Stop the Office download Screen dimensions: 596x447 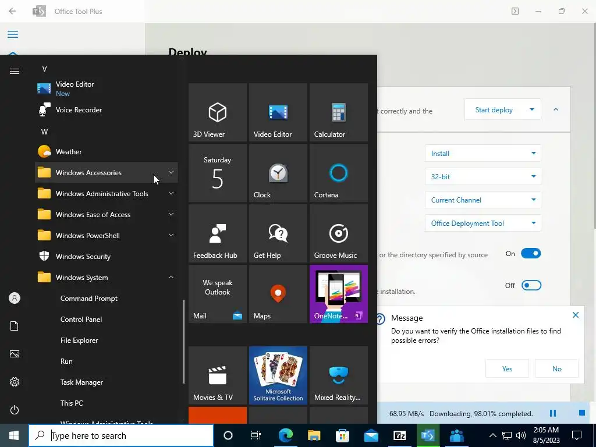pos(581,413)
